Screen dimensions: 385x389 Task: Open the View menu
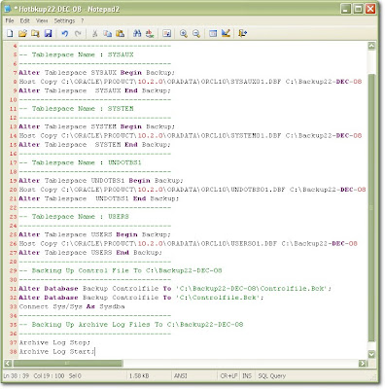pyautogui.click(x=42, y=20)
